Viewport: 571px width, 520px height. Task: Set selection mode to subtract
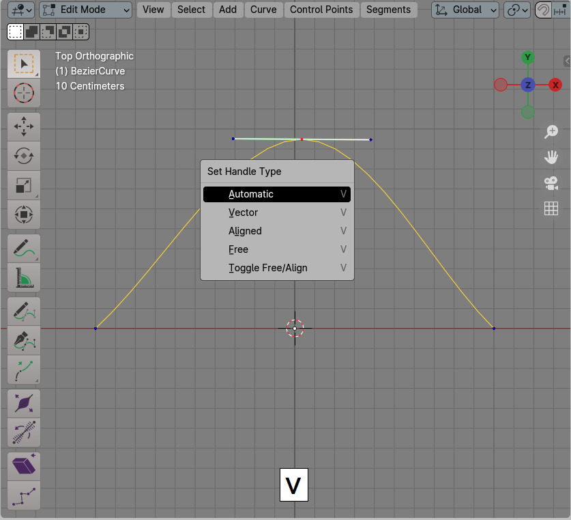(48, 31)
